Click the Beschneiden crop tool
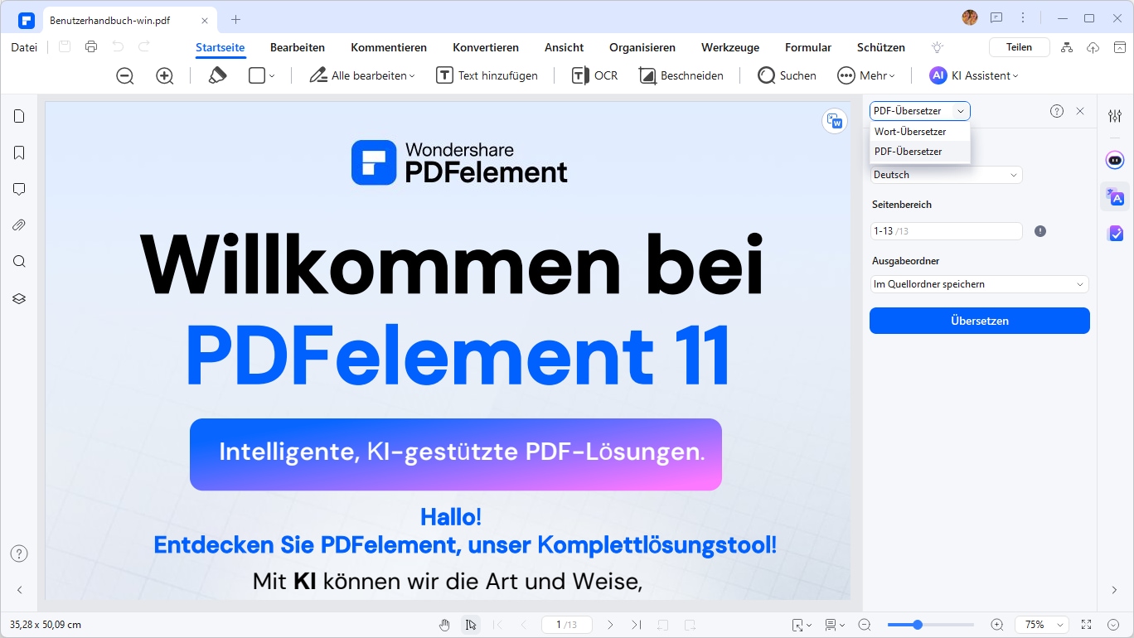1134x638 pixels. pyautogui.click(x=681, y=75)
